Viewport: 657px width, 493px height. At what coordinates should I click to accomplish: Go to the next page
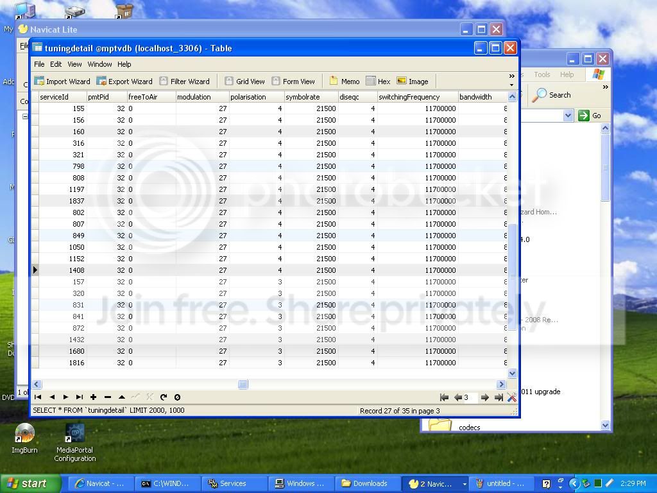(x=485, y=397)
